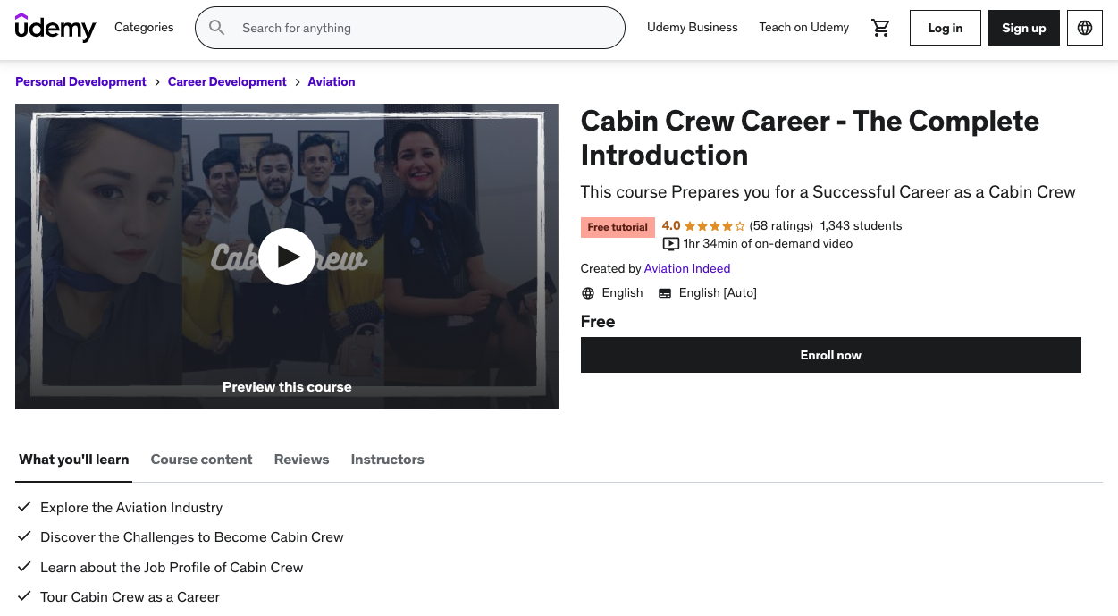Click the Learn about the Job Profile line
The height and width of the screenshot is (616, 1118).
click(x=172, y=567)
